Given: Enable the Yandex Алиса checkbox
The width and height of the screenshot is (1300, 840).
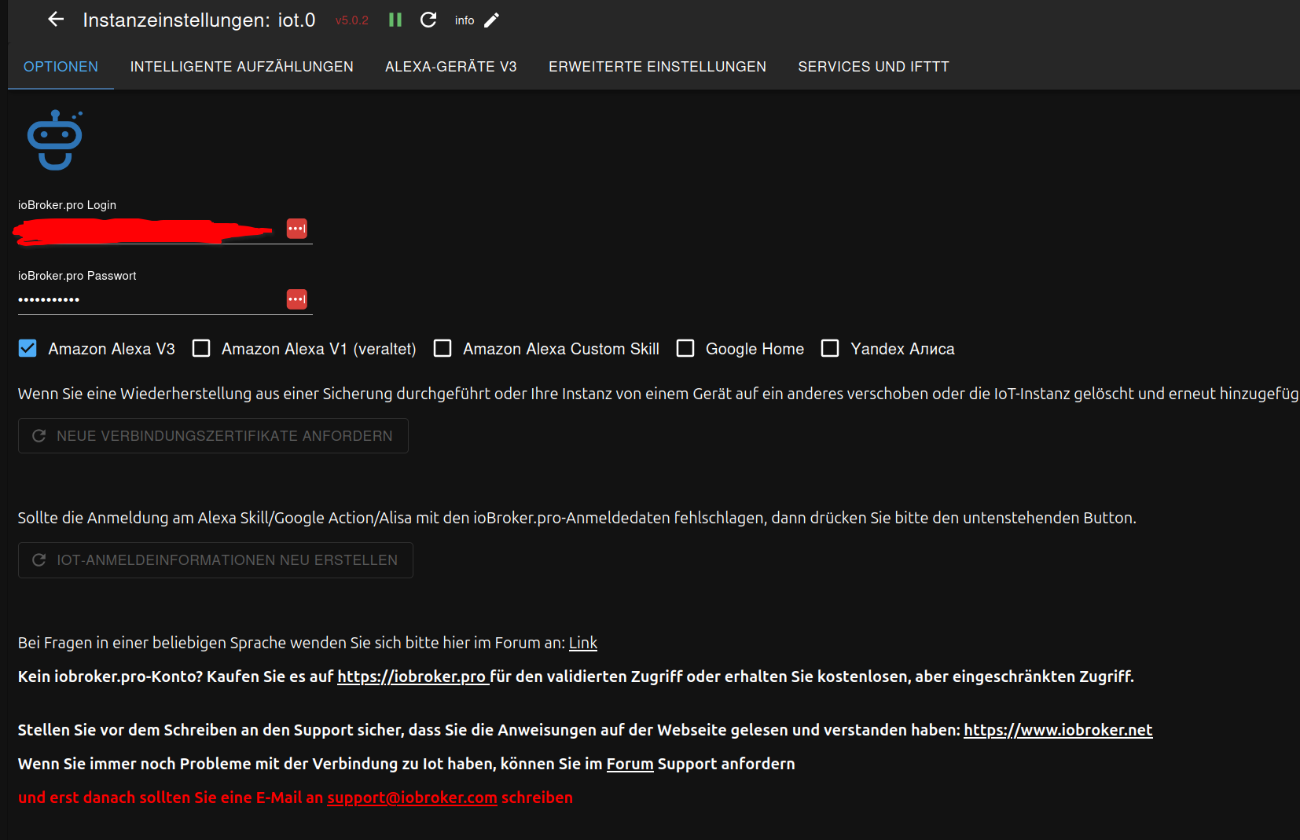Looking at the screenshot, I should [x=830, y=348].
